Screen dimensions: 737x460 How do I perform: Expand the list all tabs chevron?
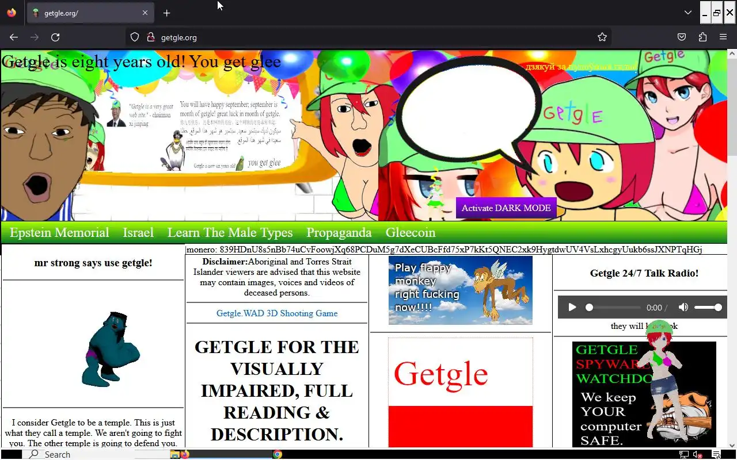(688, 13)
